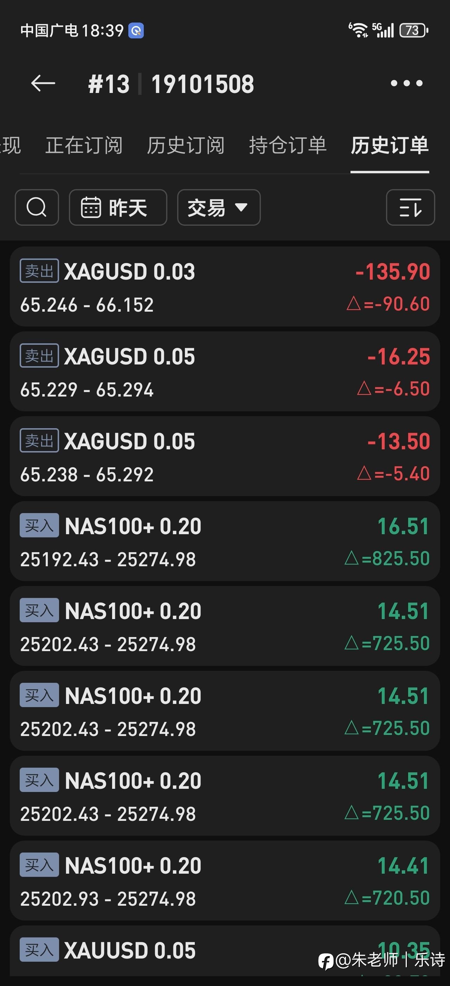Select the 历史订单 tab
450x986 pixels.
coord(390,145)
